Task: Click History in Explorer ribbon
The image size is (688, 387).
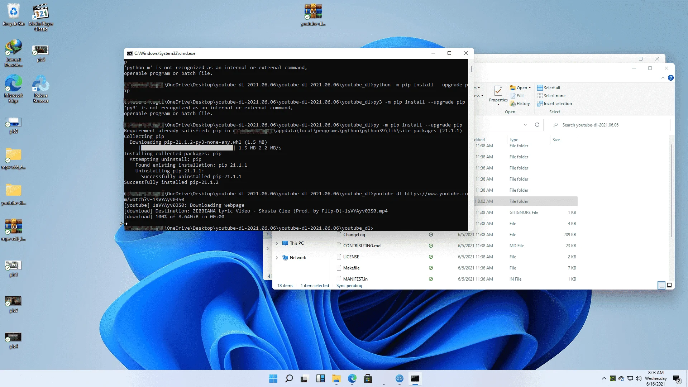Action: click(520, 104)
